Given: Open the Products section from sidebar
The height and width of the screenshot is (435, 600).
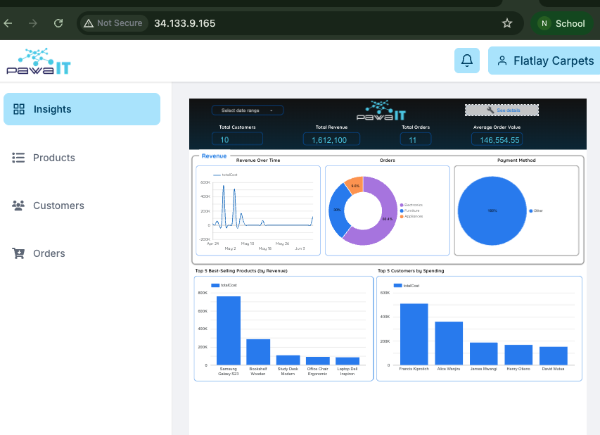Looking at the screenshot, I should coord(54,158).
